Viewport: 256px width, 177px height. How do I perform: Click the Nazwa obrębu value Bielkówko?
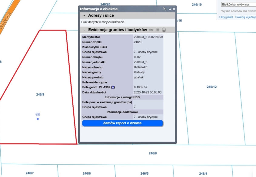pyautogui.click(x=141, y=67)
